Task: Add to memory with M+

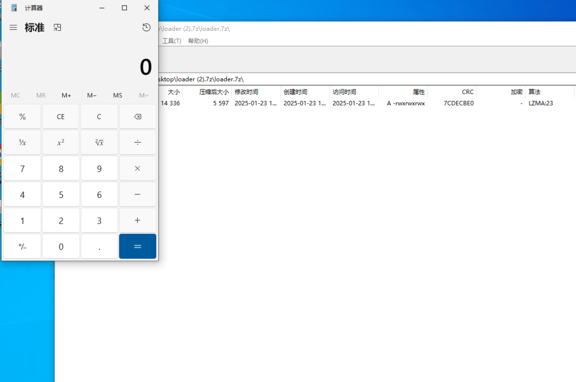Action: (67, 95)
